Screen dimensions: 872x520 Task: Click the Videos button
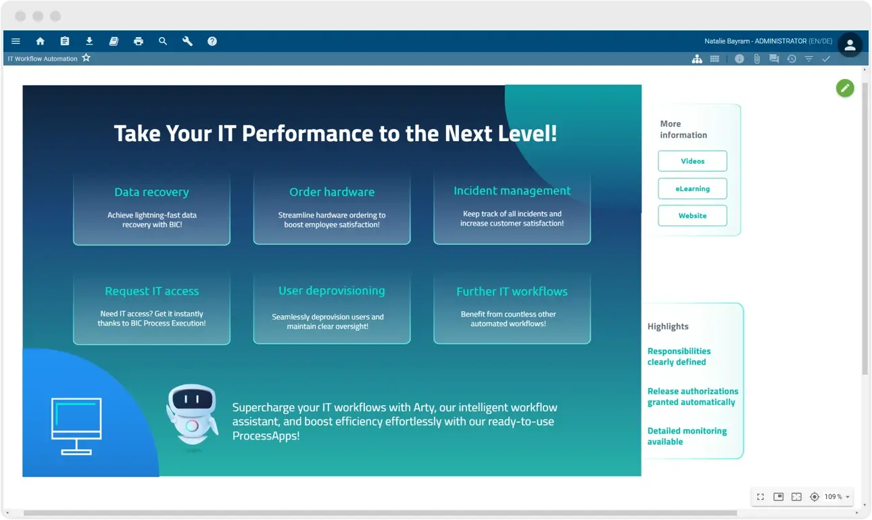pyautogui.click(x=692, y=161)
